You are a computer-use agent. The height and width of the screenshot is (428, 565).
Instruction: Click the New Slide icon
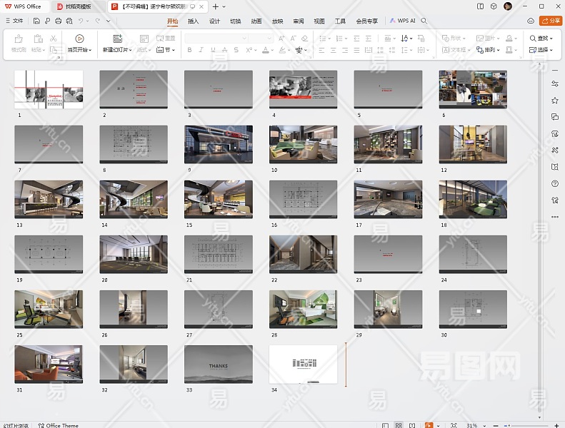click(x=117, y=39)
